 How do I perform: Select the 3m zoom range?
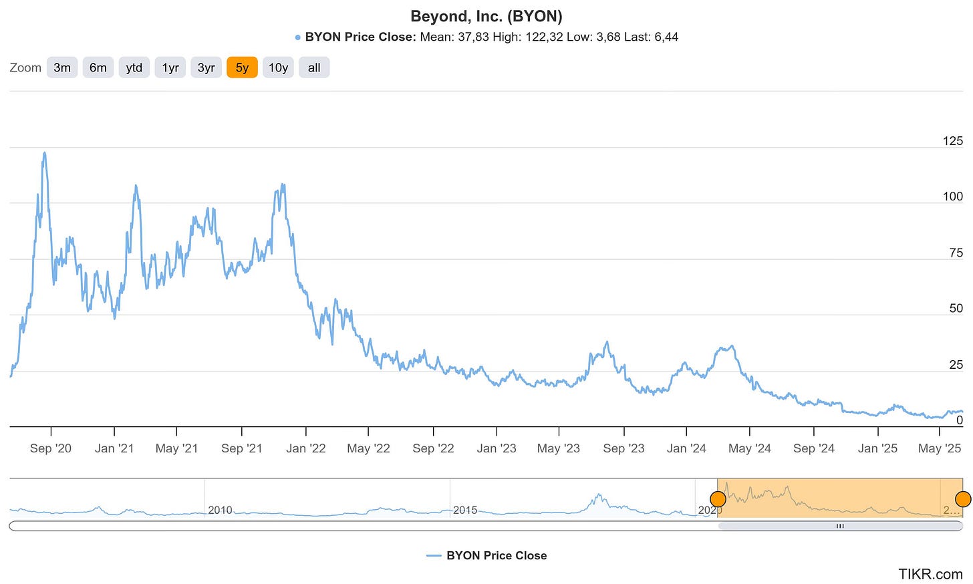coord(62,67)
